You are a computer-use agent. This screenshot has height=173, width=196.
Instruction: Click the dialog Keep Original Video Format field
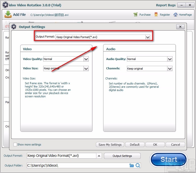[100, 37]
